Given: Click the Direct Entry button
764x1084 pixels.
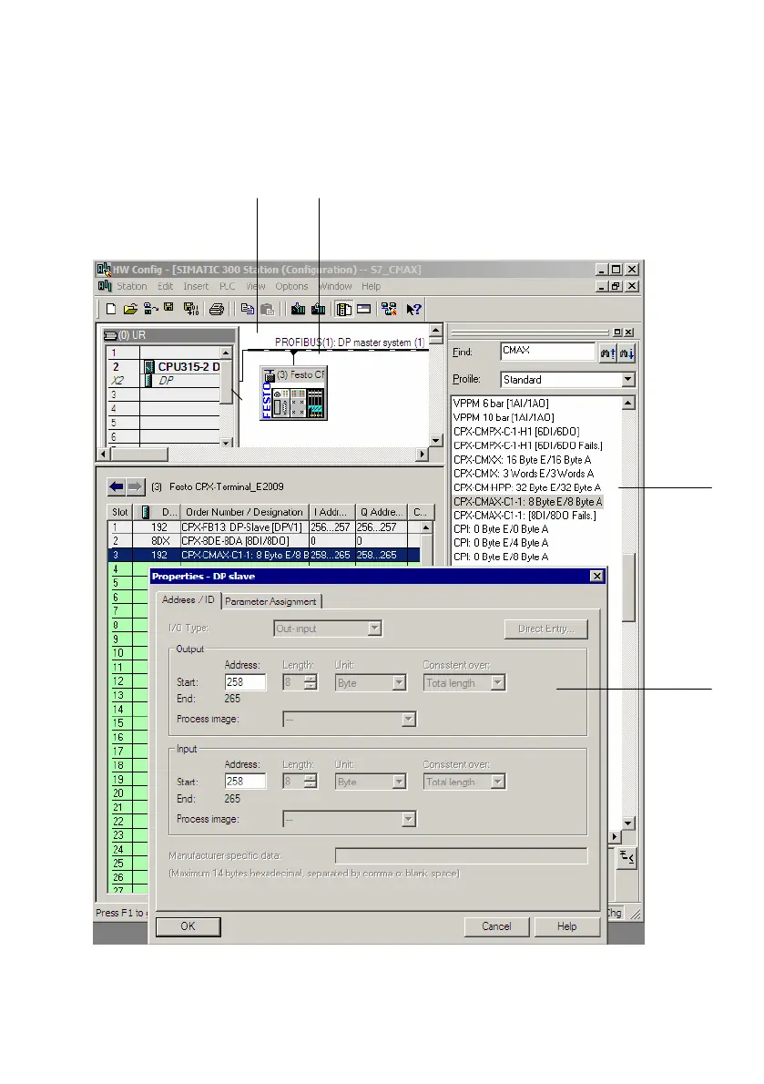Looking at the screenshot, I should pyautogui.click(x=545, y=629).
